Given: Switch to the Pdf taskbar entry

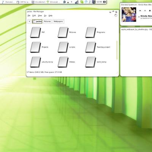Looking at the screenshot, I should pyautogui.click(x=24, y=2).
